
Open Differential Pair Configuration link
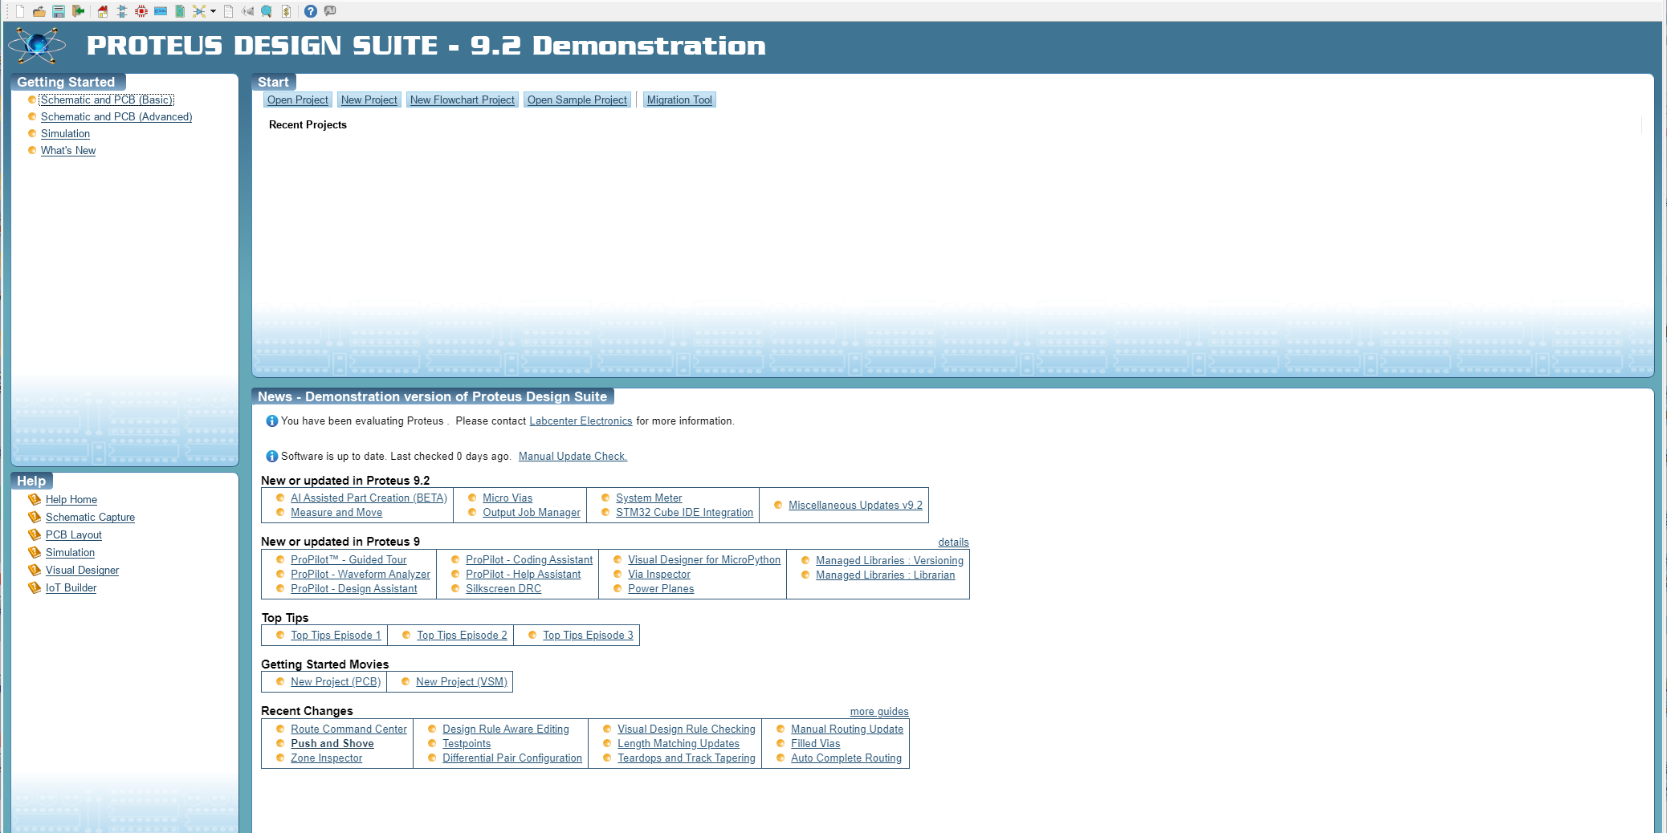(x=512, y=758)
